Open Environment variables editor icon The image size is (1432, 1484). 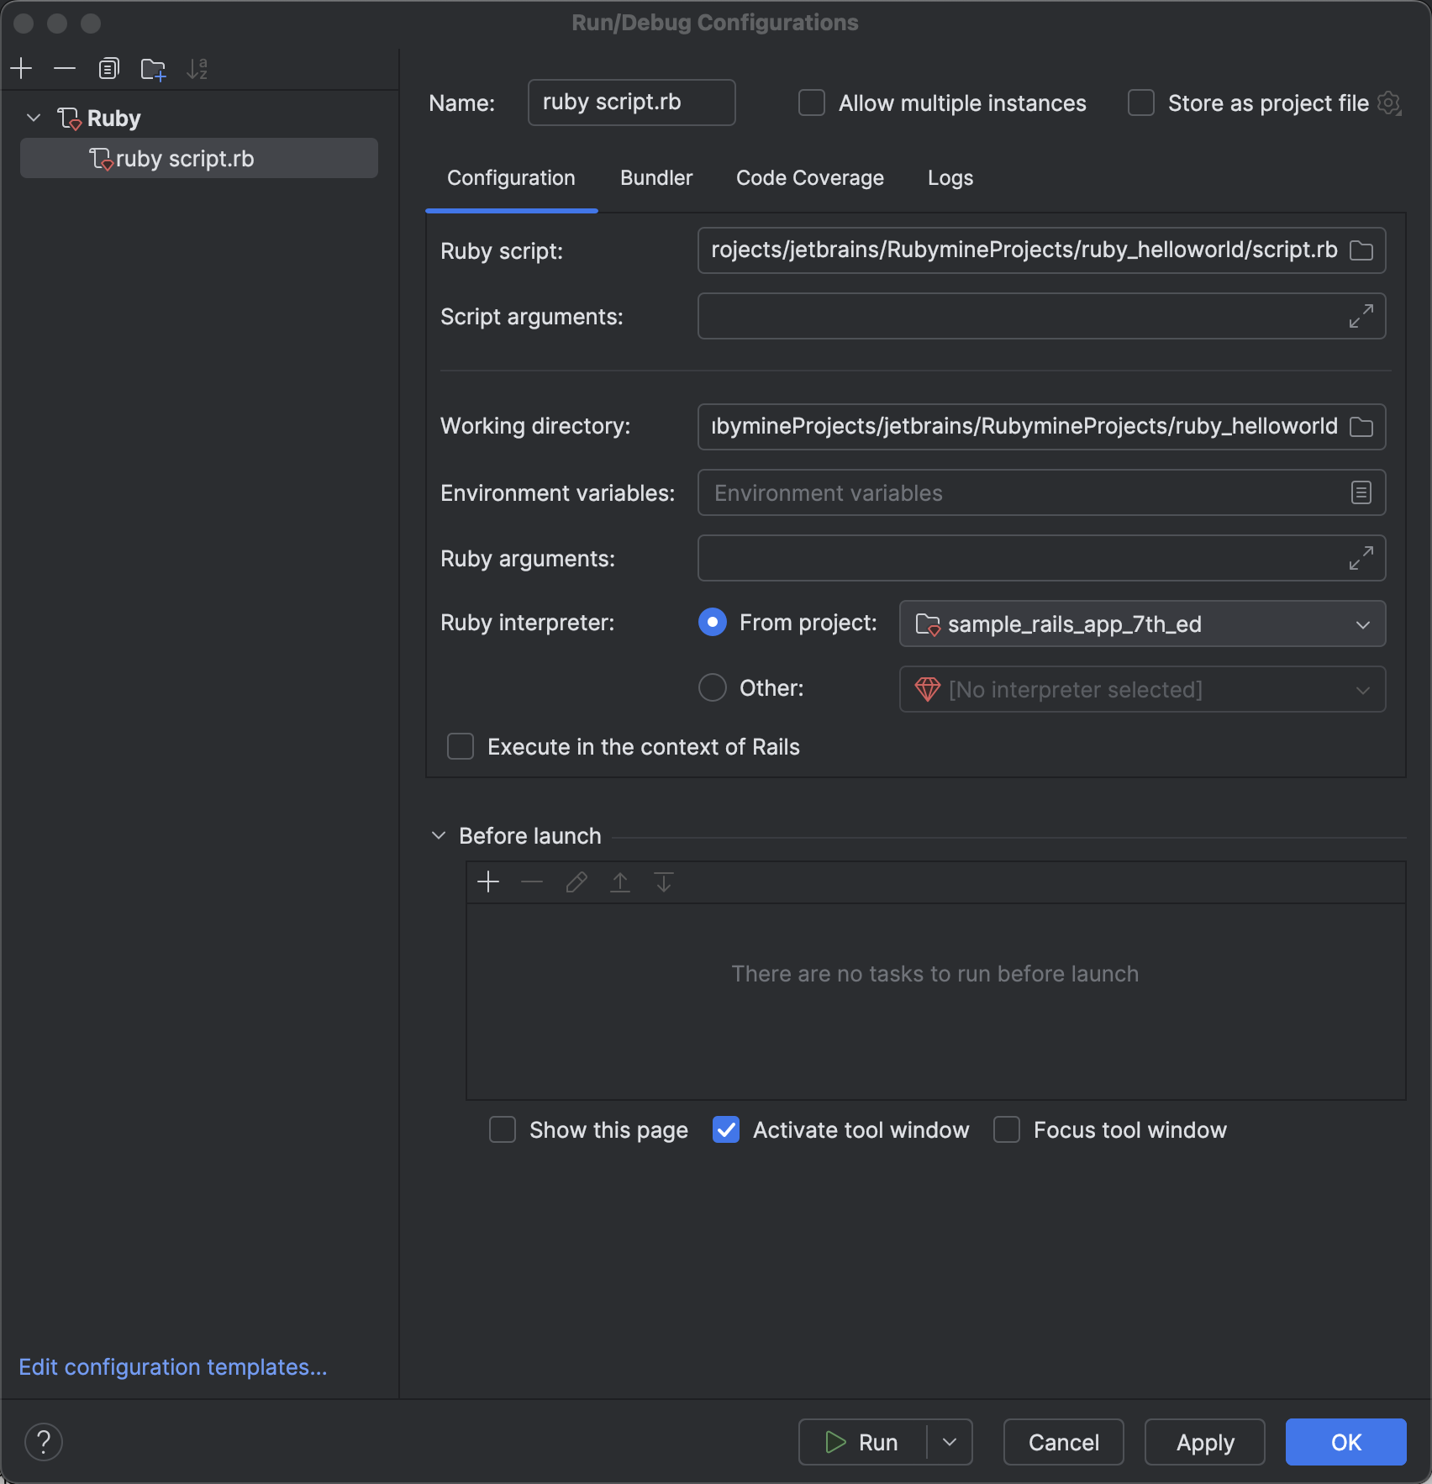[x=1361, y=492]
